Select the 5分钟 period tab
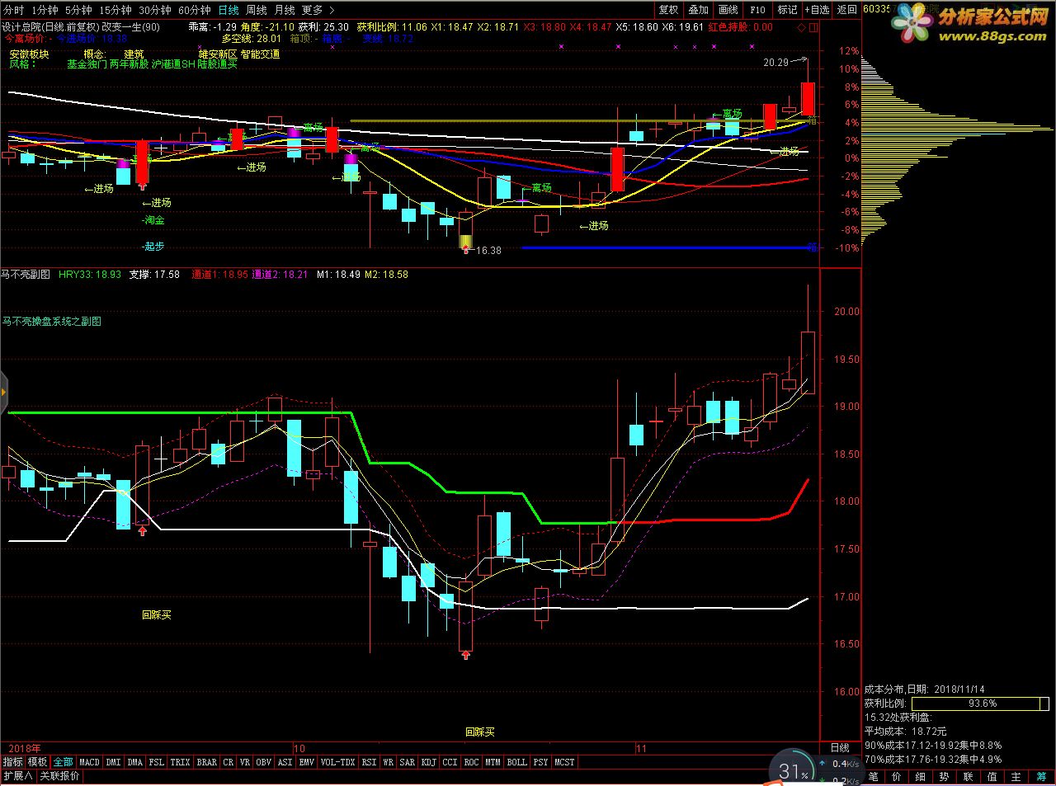Image resolution: width=1056 pixels, height=786 pixels. (x=78, y=10)
